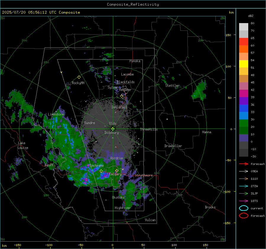Click the Ponoka town label
266x249 pixels.
coord(135,61)
